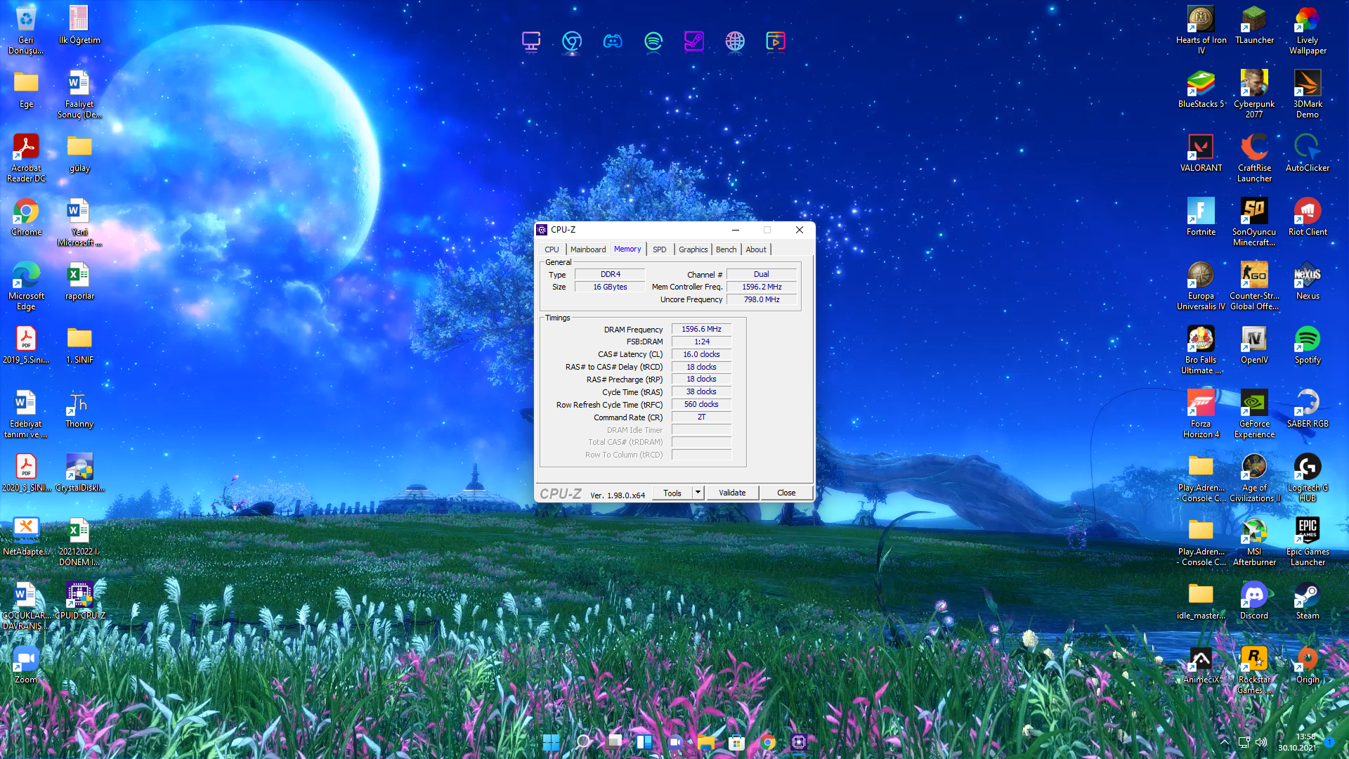Switch to the SPD tab

click(659, 249)
